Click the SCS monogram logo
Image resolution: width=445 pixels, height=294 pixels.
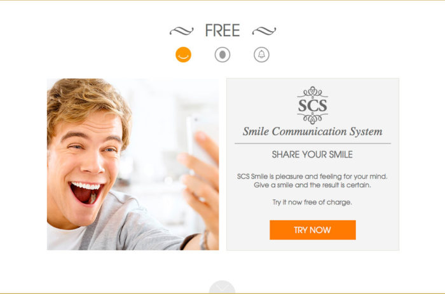pyautogui.click(x=313, y=105)
